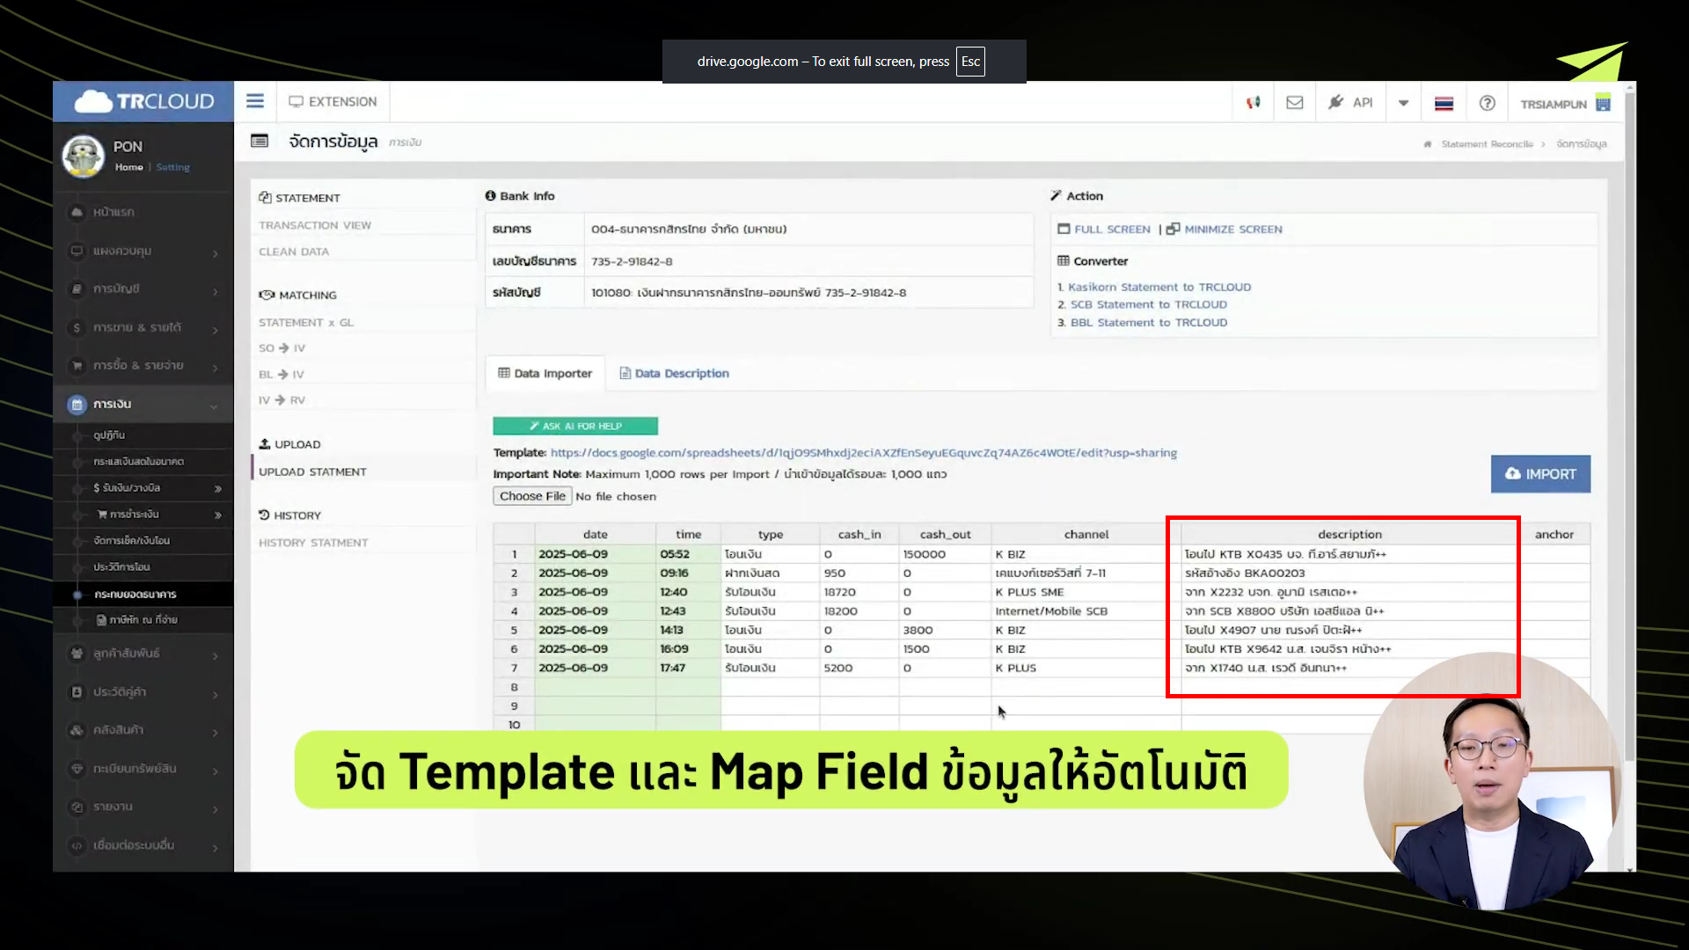Click the ประวัติคู่ค้า sidebar icon
Image resolution: width=1689 pixels, height=950 pixels.
click(x=77, y=692)
